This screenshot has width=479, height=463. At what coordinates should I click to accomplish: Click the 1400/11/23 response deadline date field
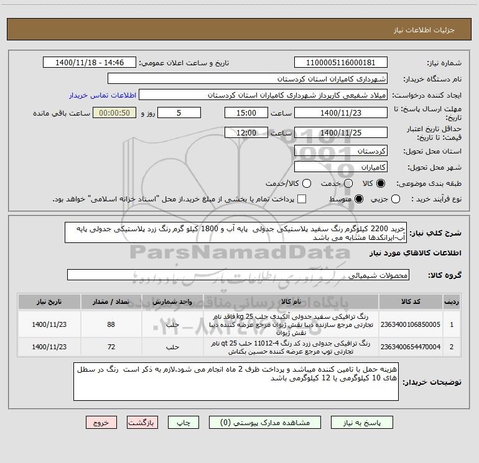(341, 113)
